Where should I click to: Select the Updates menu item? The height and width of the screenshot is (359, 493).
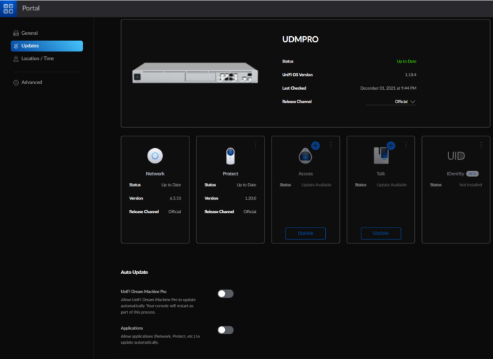coord(47,46)
